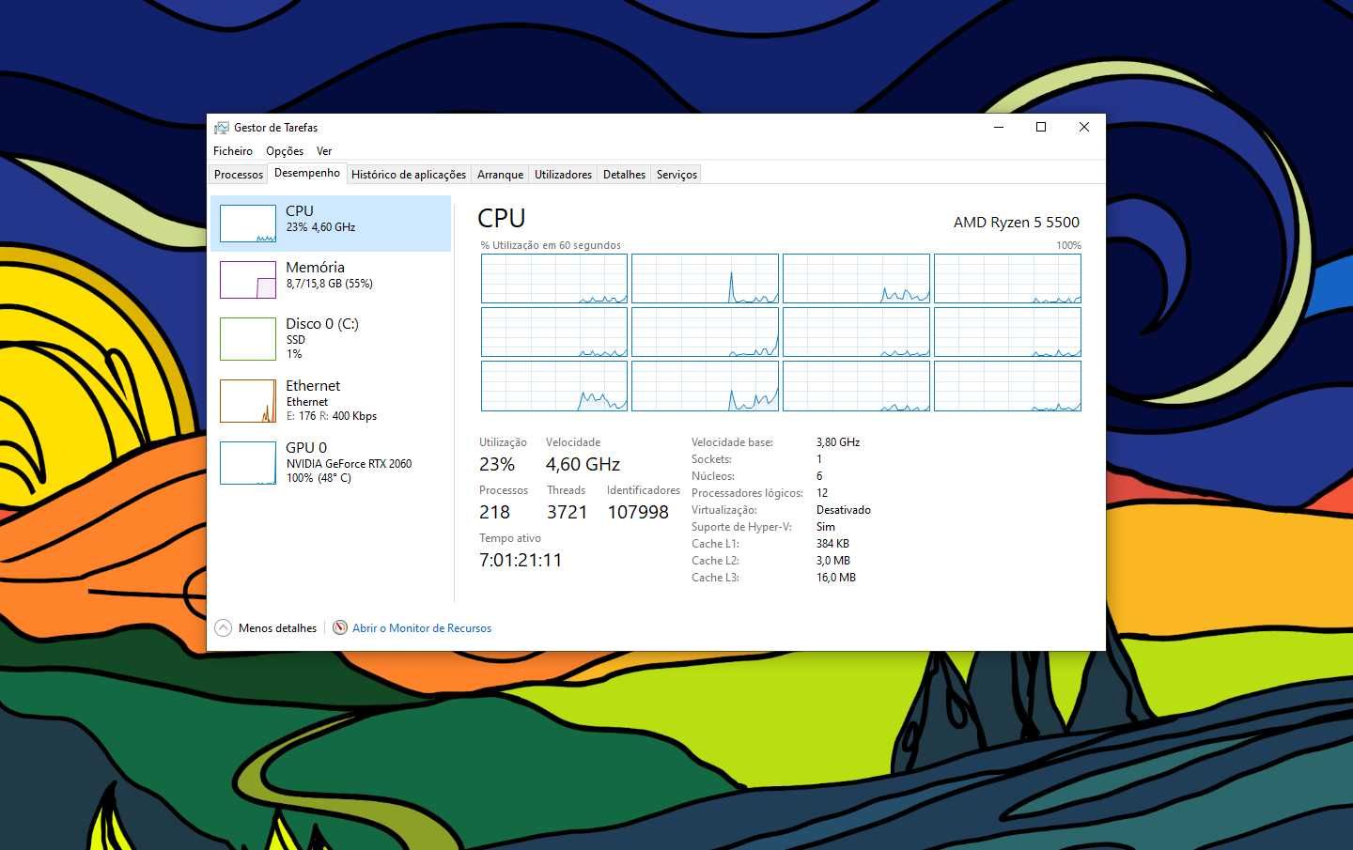Click the Menos detalhes chevron icon

223,628
